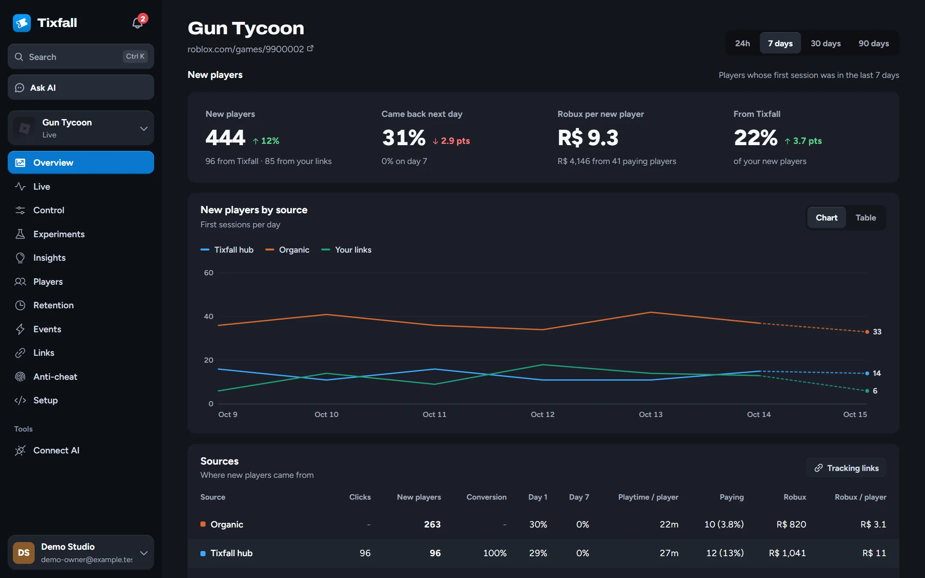Select the Chart view toggle
Viewport: 925px width, 578px height.
(827, 217)
